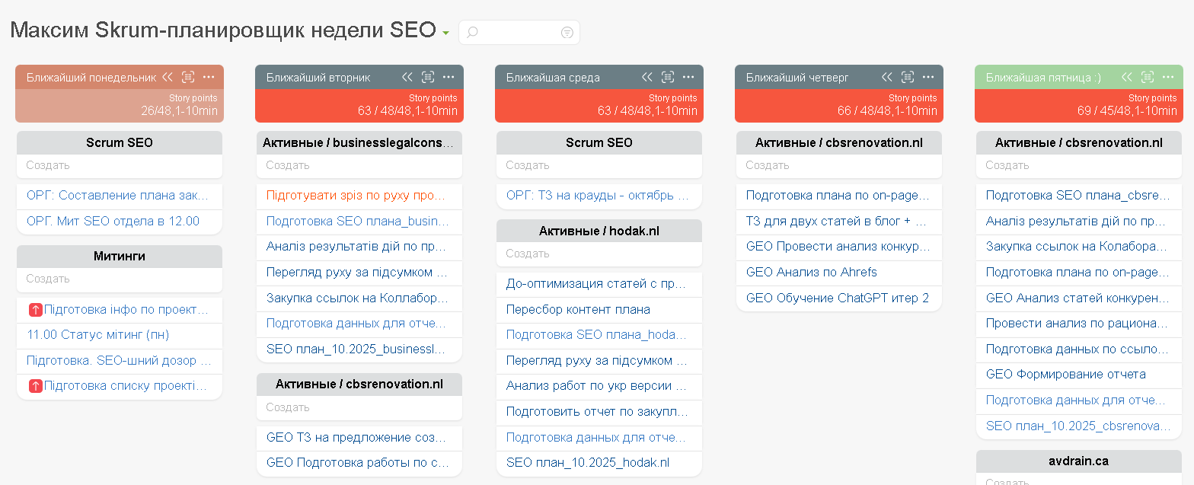Open the board title dropdown arrow
This screenshot has width=1194, height=485.
[445, 34]
